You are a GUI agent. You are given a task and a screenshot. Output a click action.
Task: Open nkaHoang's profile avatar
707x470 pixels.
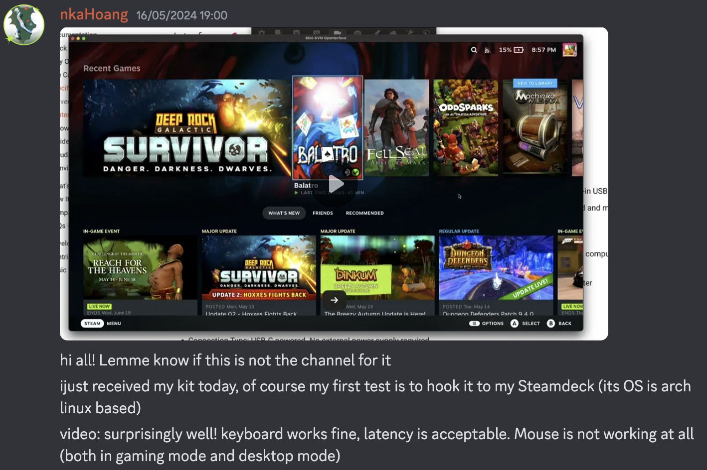pyautogui.click(x=24, y=25)
